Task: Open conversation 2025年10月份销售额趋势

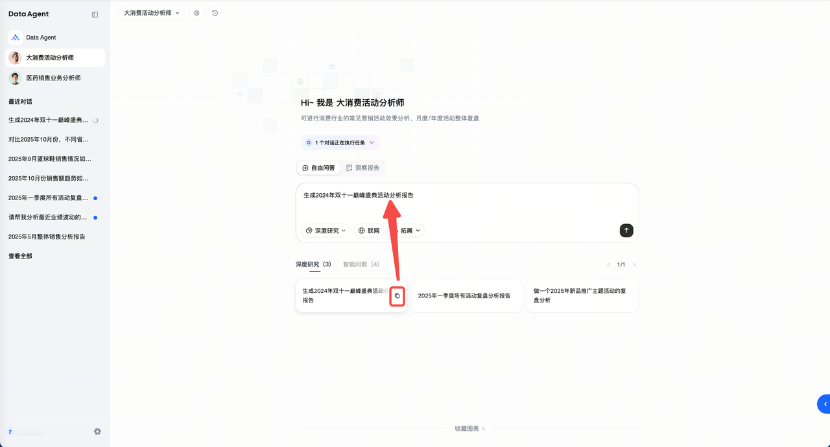Action: point(53,178)
